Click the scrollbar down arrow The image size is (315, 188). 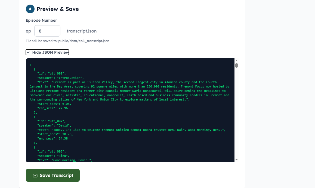pyautogui.click(x=237, y=160)
